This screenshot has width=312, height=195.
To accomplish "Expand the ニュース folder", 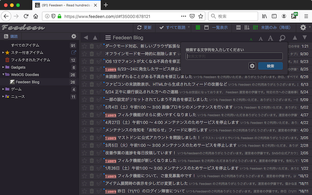I will (3, 97).
